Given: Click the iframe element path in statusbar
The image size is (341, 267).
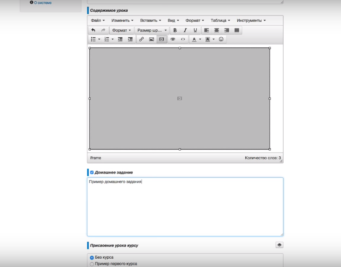Looking at the screenshot, I should 95,158.
